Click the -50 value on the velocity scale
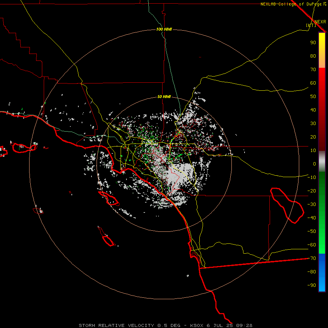This screenshot has width=328, height=328. (312, 231)
